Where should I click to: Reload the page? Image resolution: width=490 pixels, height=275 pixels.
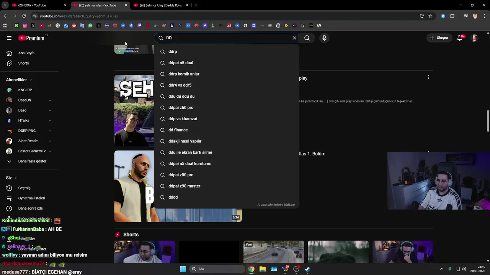(x=24, y=16)
